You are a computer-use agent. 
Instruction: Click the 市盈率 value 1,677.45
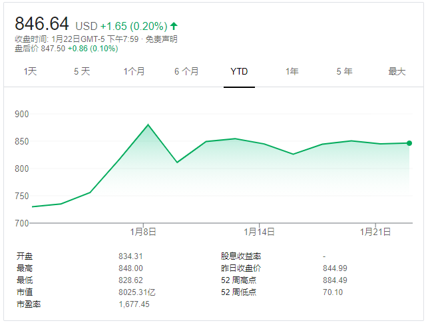click(x=134, y=304)
